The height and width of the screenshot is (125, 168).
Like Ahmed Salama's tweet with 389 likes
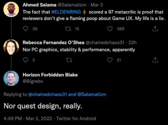[x=110, y=29]
